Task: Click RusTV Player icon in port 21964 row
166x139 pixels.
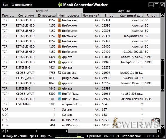Action: [60, 94]
